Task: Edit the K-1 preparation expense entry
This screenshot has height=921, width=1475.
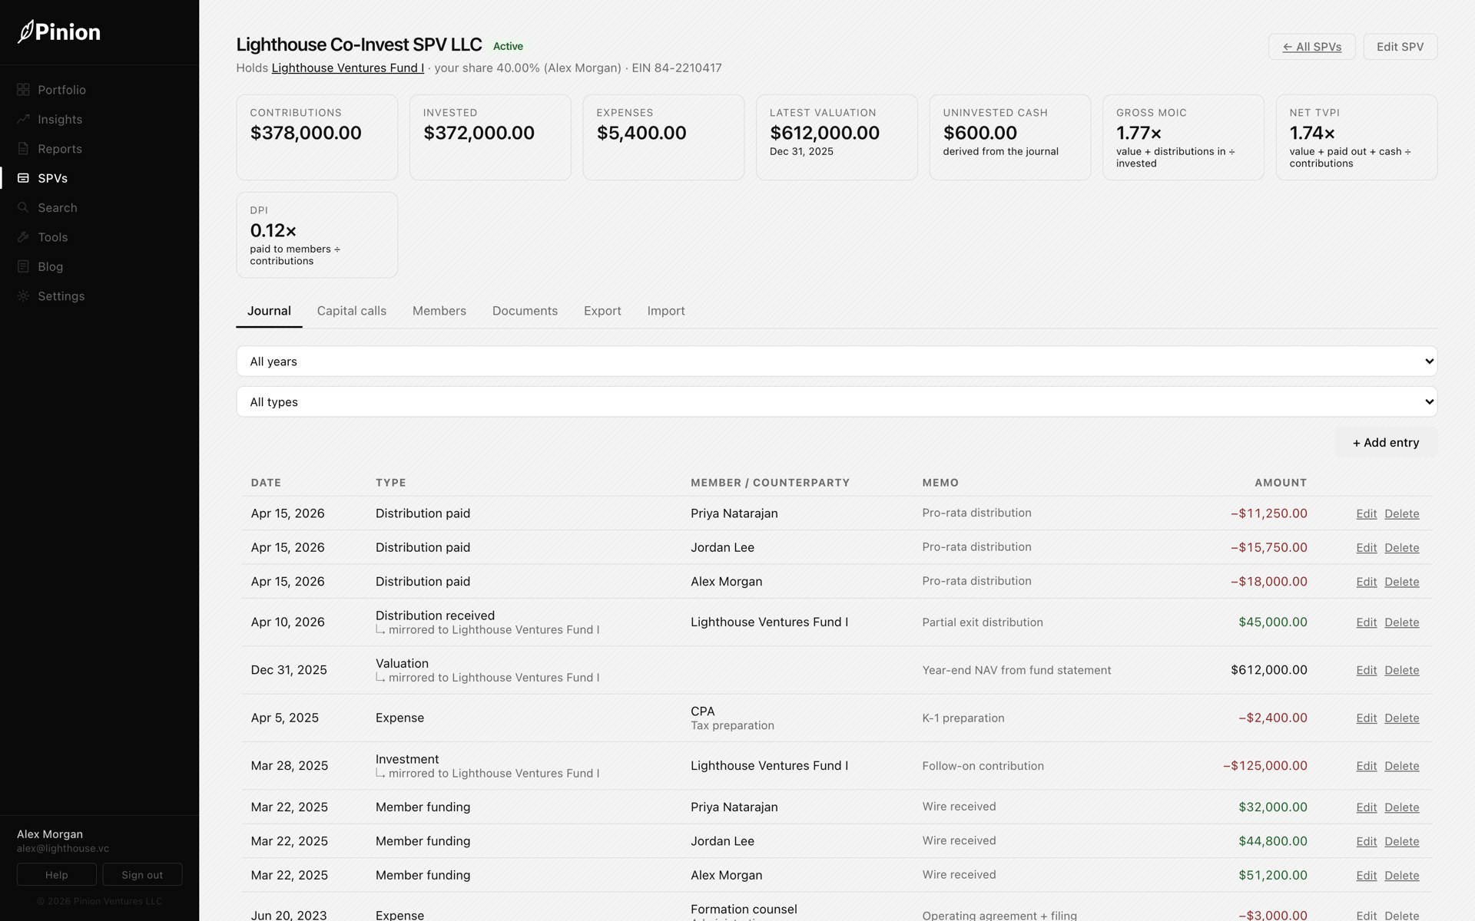Action: click(x=1366, y=718)
